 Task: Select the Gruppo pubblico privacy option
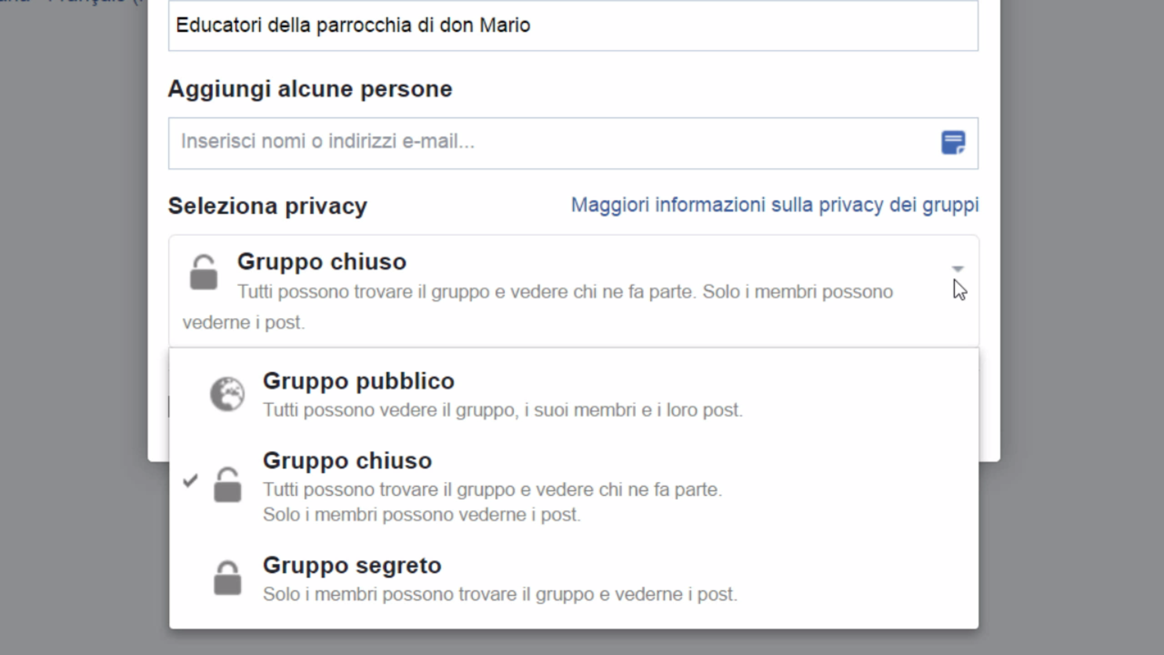pos(574,394)
